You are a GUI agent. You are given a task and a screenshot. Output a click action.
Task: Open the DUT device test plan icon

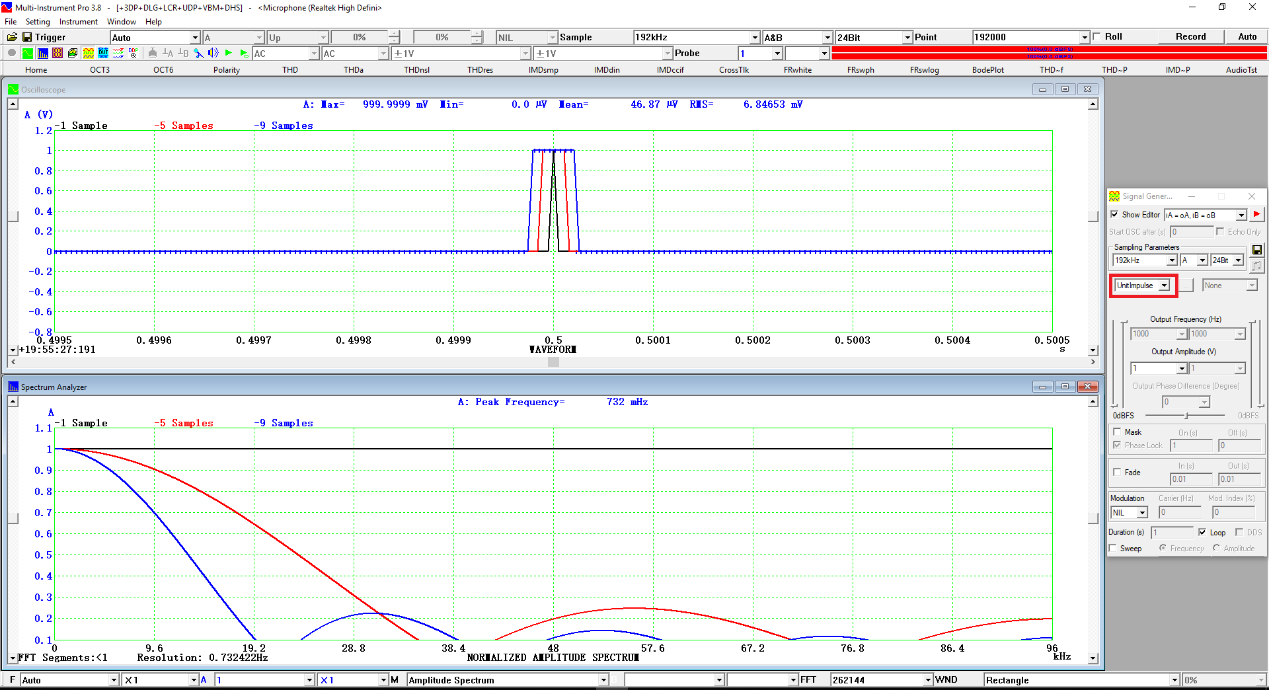(103, 53)
